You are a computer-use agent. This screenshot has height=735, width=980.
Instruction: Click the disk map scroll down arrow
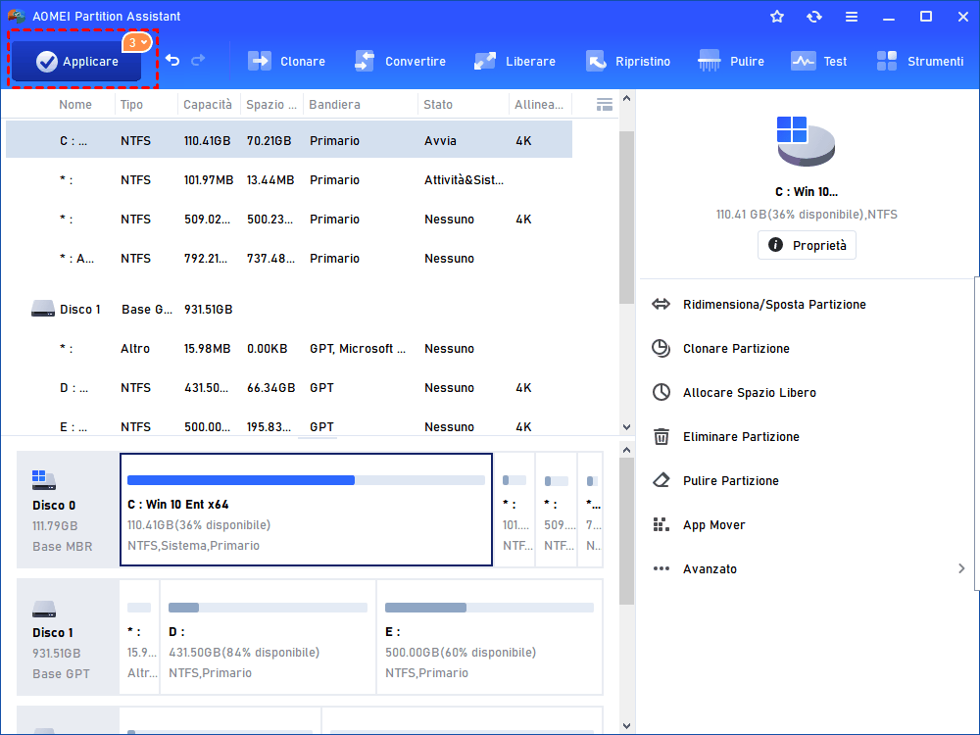(x=626, y=725)
